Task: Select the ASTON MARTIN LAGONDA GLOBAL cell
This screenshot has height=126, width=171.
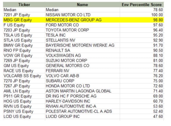Action: [x=82, y=91]
